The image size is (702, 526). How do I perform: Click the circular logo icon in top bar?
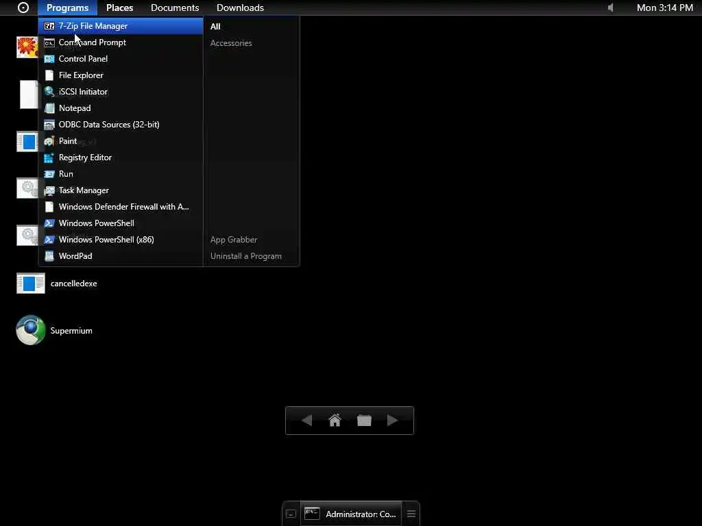(x=23, y=8)
